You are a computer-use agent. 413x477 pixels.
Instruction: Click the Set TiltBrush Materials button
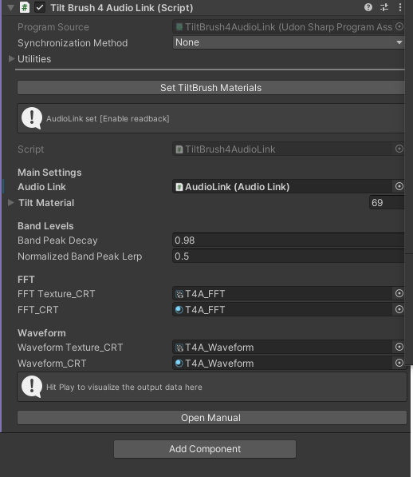pos(211,88)
